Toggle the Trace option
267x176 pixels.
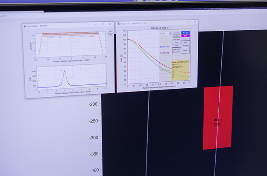point(185,43)
